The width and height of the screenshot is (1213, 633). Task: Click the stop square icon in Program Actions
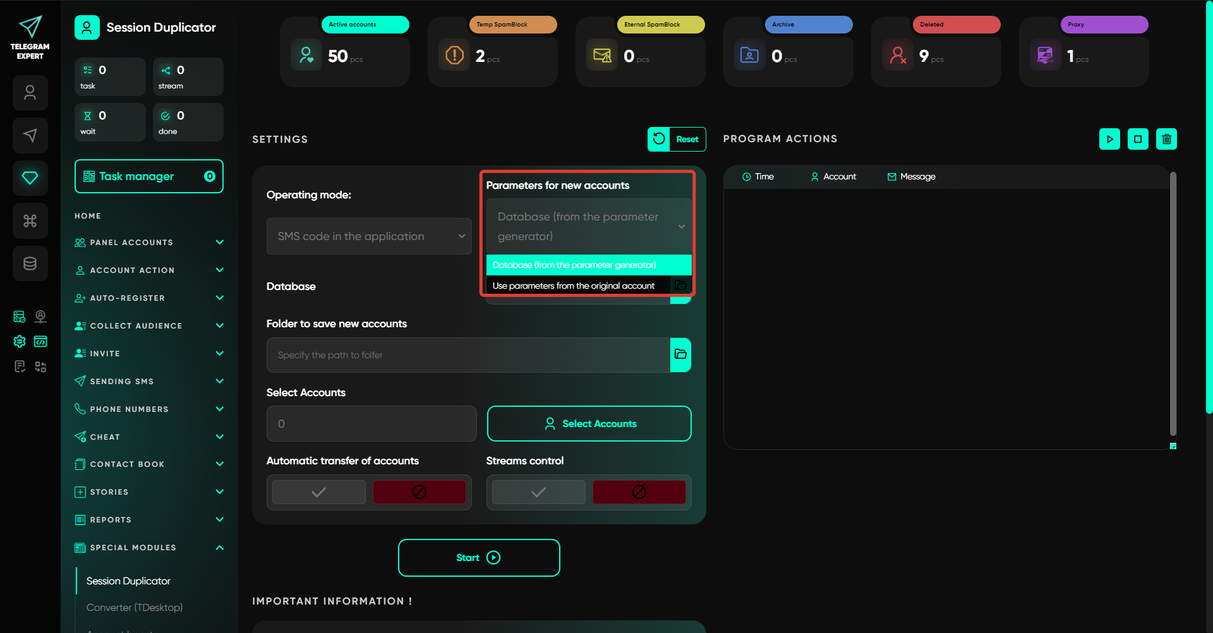tap(1138, 139)
